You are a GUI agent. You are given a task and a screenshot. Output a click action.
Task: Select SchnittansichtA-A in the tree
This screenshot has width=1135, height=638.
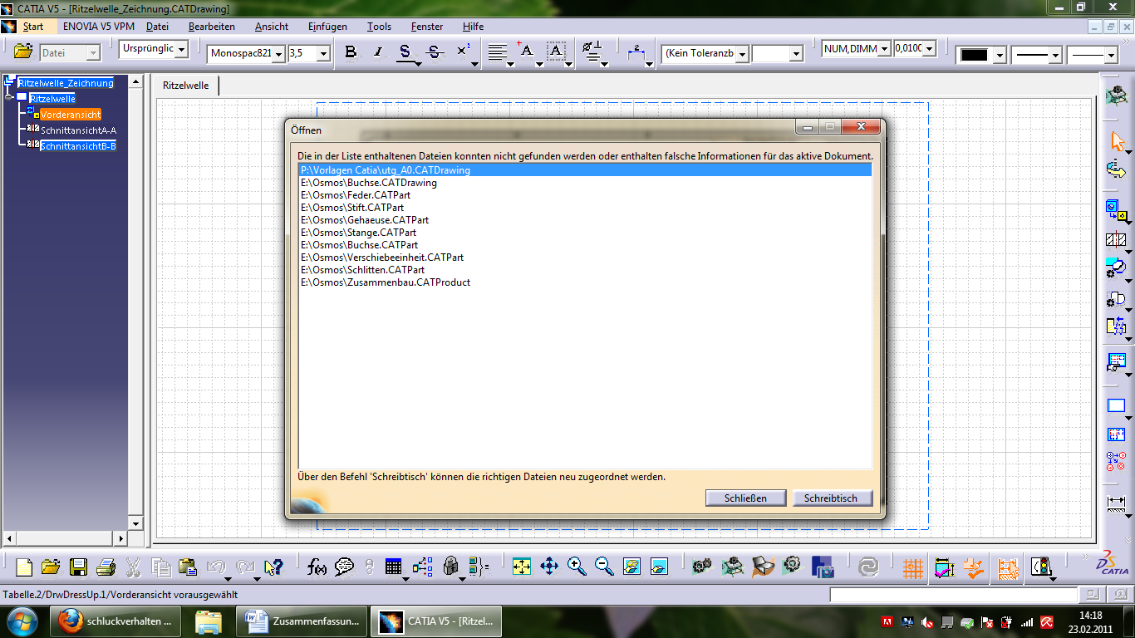[78, 130]
